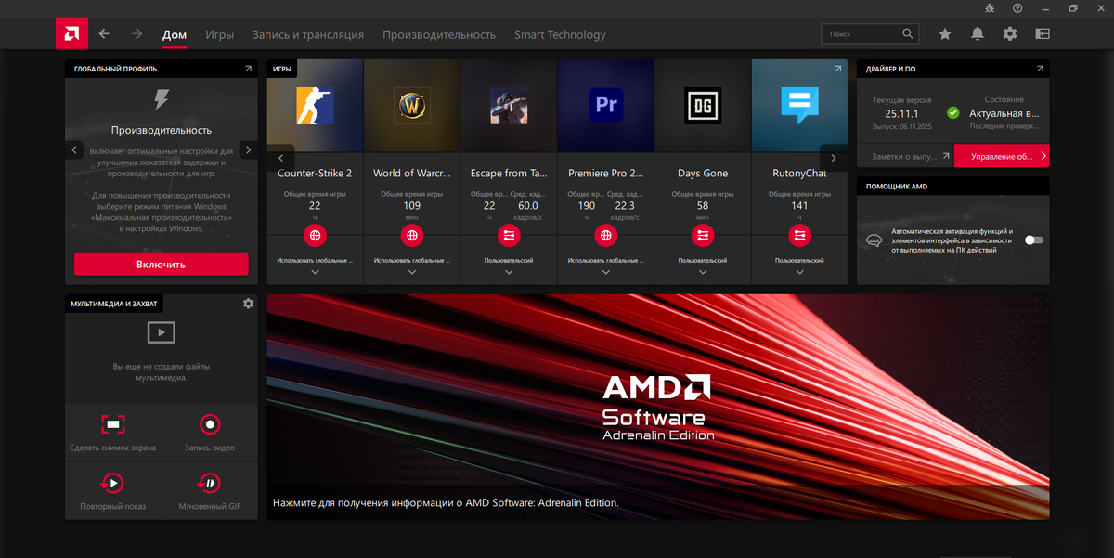Open Escape from Tarkov game thumbnail

509,106
